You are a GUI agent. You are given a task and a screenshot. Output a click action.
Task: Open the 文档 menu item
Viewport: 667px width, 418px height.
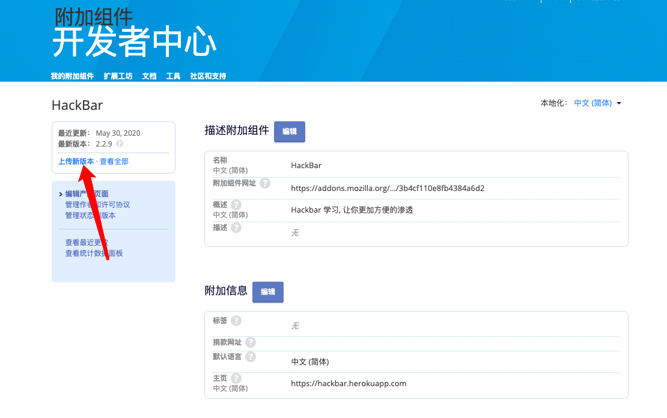click(149, 76)
